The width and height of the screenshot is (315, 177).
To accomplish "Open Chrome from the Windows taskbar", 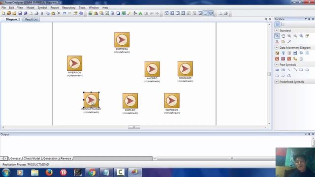I will (x=92, y=173).
